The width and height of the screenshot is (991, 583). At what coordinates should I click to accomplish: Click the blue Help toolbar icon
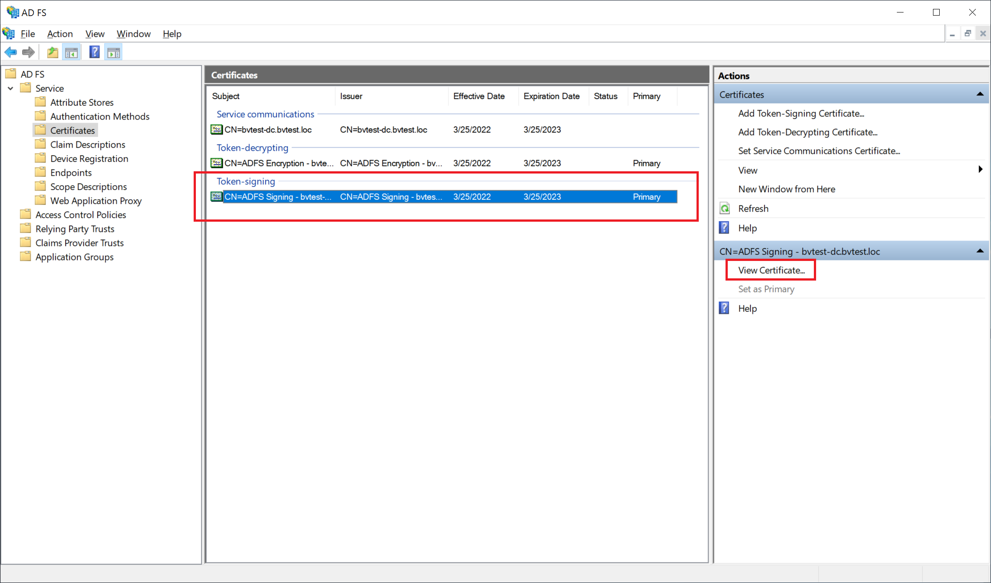pos(95,52)
